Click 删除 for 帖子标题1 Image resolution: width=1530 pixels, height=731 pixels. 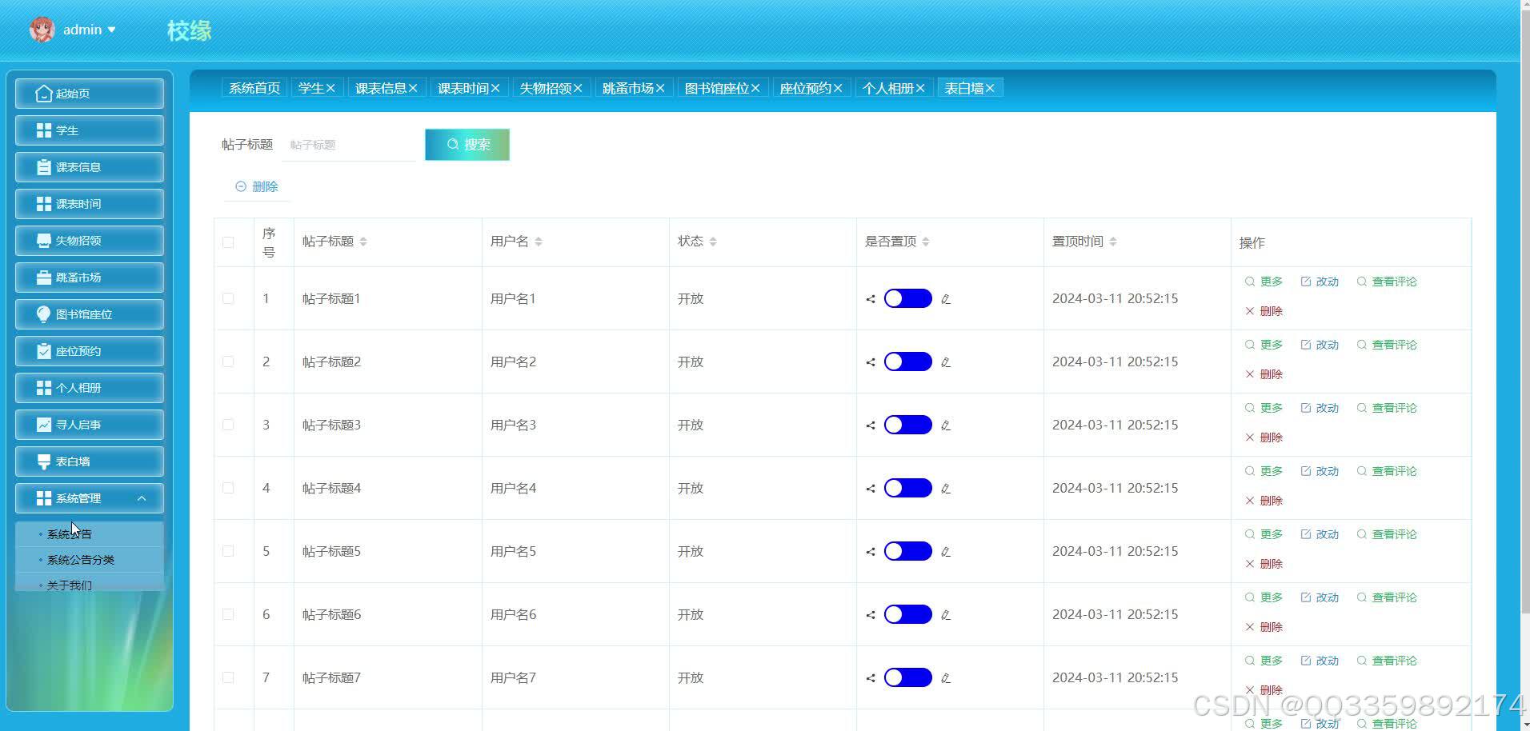coord(1264,311)
